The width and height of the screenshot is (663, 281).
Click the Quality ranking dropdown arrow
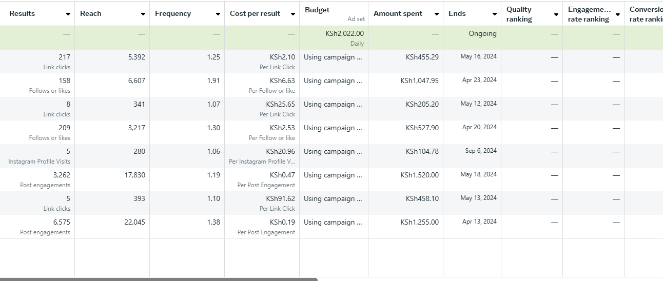point(556,14)
